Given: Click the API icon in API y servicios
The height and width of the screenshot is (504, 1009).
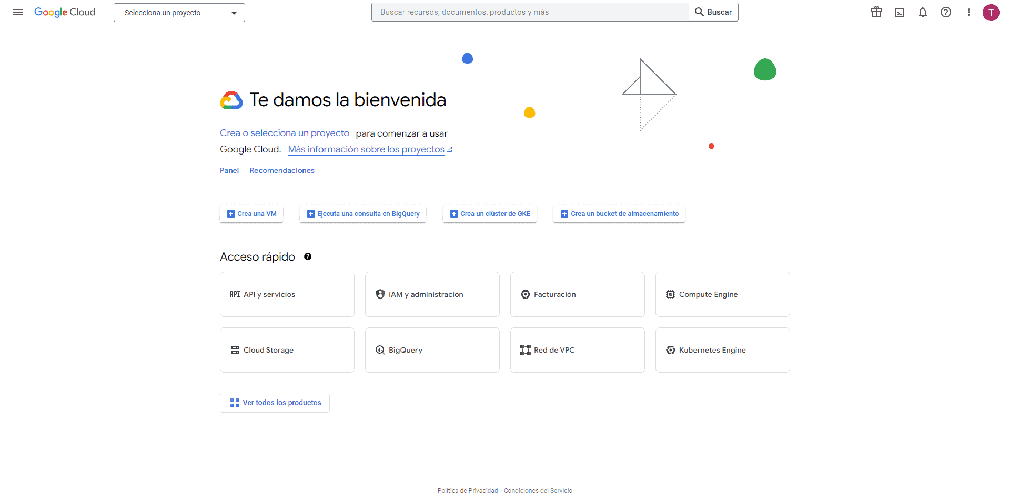Looking at the screenshot, I should point(235,294).
